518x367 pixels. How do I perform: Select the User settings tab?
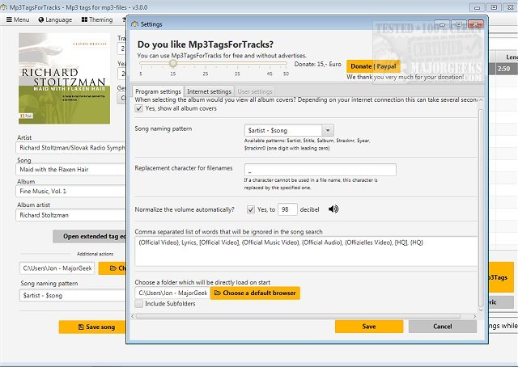255,91
